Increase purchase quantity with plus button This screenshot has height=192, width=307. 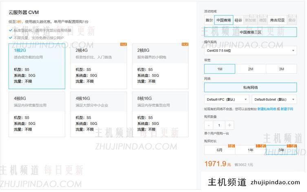[x=230, y=126]
